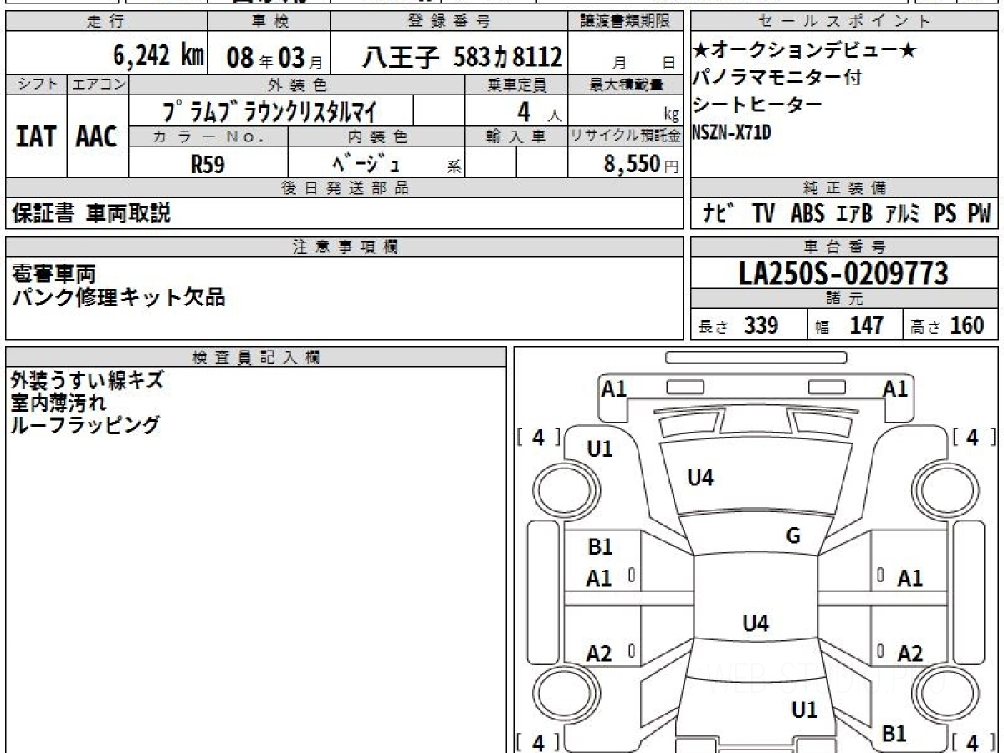Screen dimensions: 1004x753
Task: Click the length value 339
Action: point(761,325)
